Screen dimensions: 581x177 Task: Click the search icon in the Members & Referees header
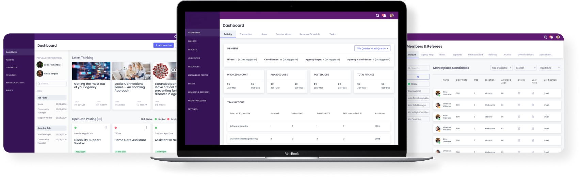click(545, 37)
